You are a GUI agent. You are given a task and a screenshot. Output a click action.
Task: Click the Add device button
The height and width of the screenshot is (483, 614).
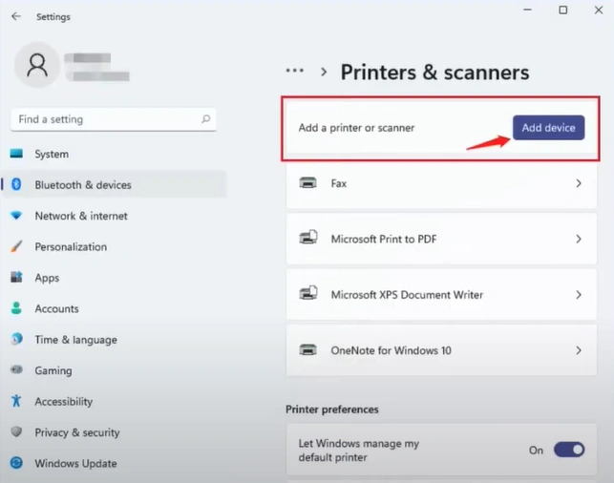coord(548,127)
